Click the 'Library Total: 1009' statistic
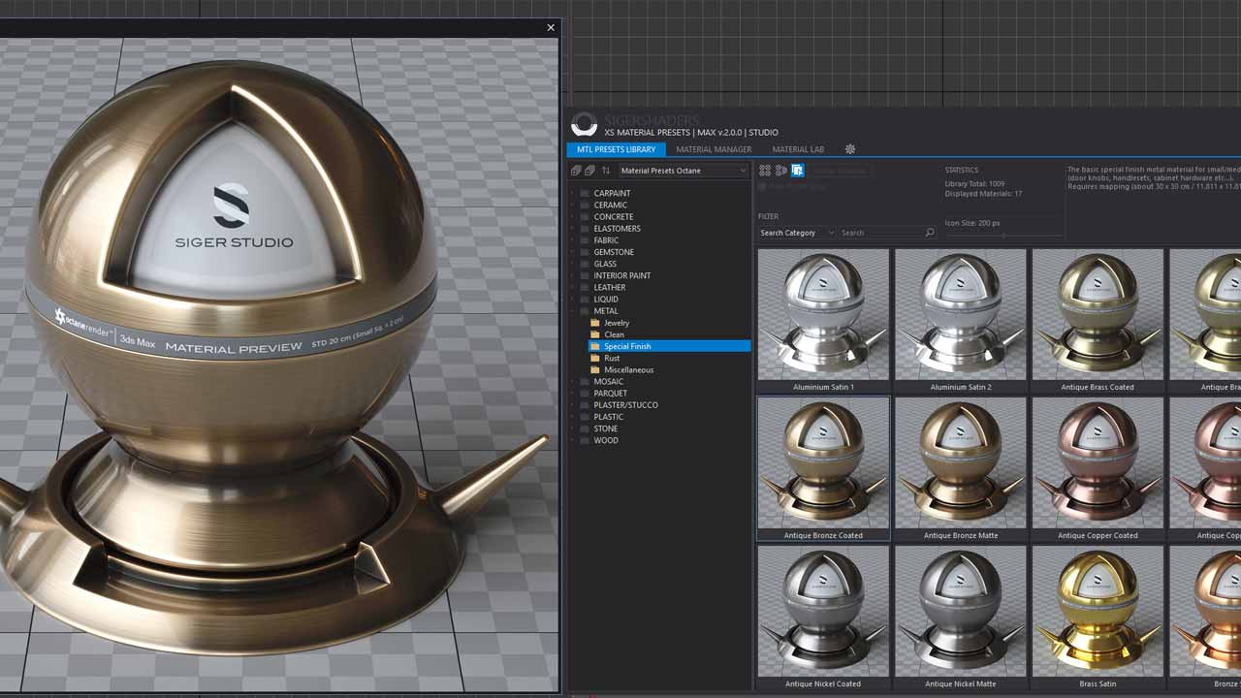 pyautogui.click(x=974, y=183)
